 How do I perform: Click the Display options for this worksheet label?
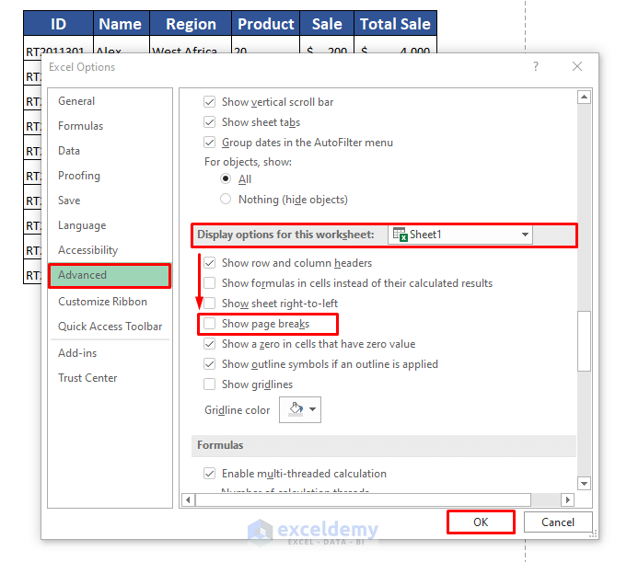[285, 235]
